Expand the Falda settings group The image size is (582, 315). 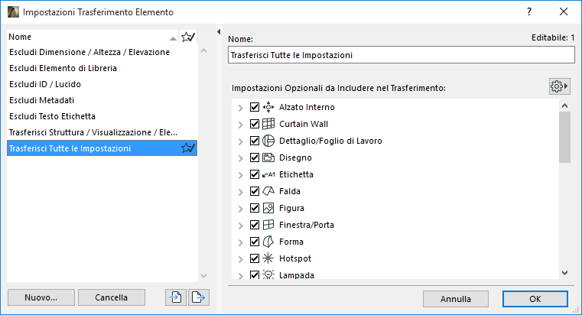[x=241, y=191]
